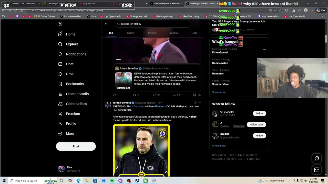
Task: Click the search field with packers jeff Hafley
Action: tap(153, 24)
